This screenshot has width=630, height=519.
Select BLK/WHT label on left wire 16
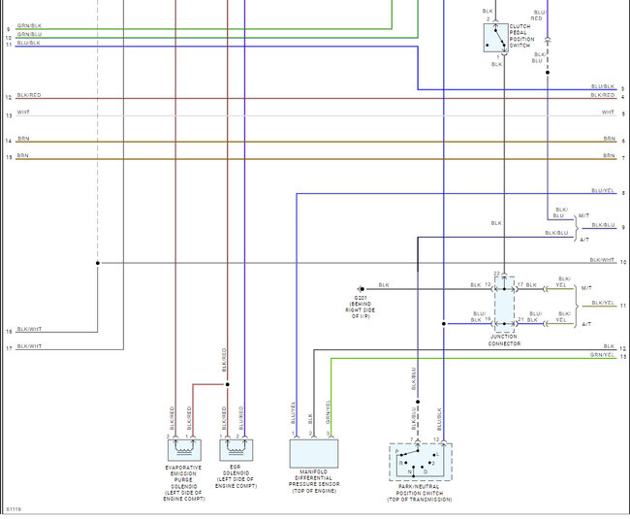pyautogui.click(x=29, y=329)
